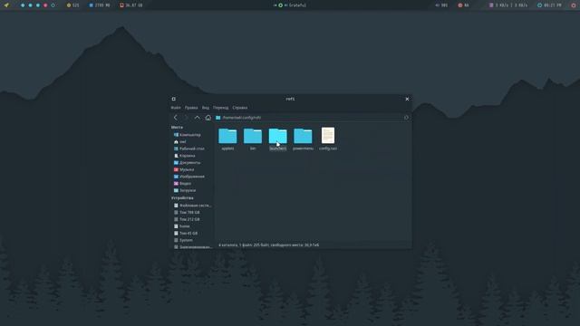Select the powermenu folder

pyautogui.click(x=303, y=139)
